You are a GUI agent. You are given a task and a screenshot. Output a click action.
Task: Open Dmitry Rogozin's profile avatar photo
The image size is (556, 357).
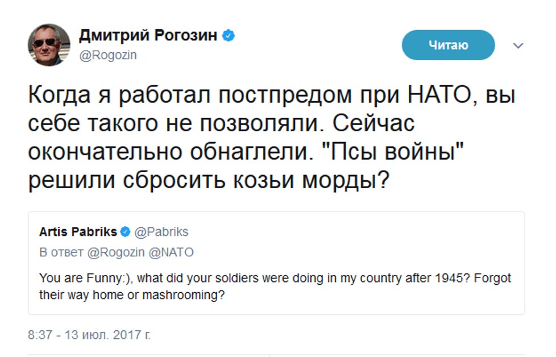click(49, 45)
